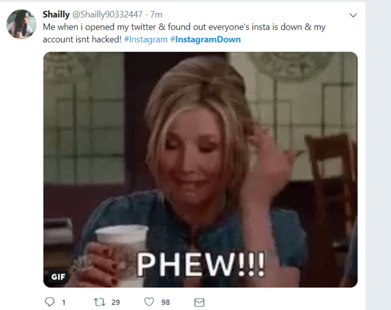The image size is (391, 310).
Task: Click the text 'account isnt hacked!'
Action: tap(82, 39)
